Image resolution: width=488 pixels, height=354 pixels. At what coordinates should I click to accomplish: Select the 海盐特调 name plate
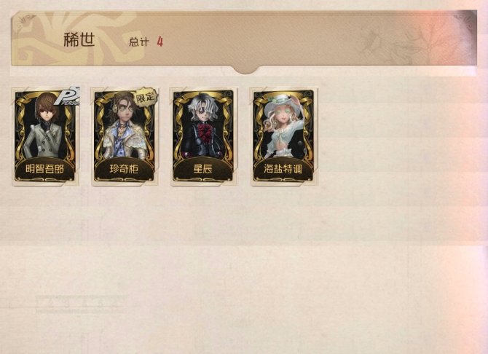283,169
